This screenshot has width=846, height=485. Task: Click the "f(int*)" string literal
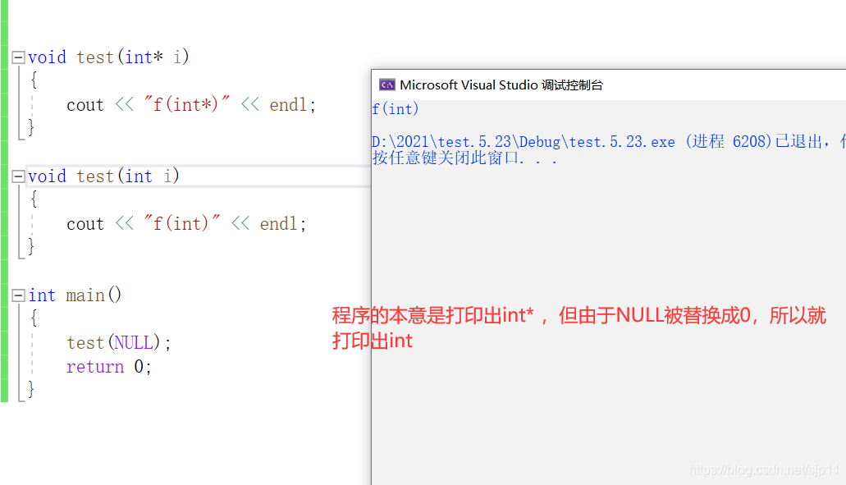point(187,104)
